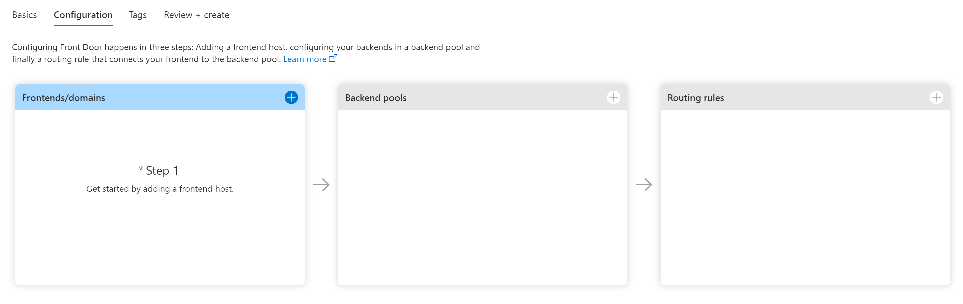Click arrow between Frontends and Backend pools

pos(321,184)
